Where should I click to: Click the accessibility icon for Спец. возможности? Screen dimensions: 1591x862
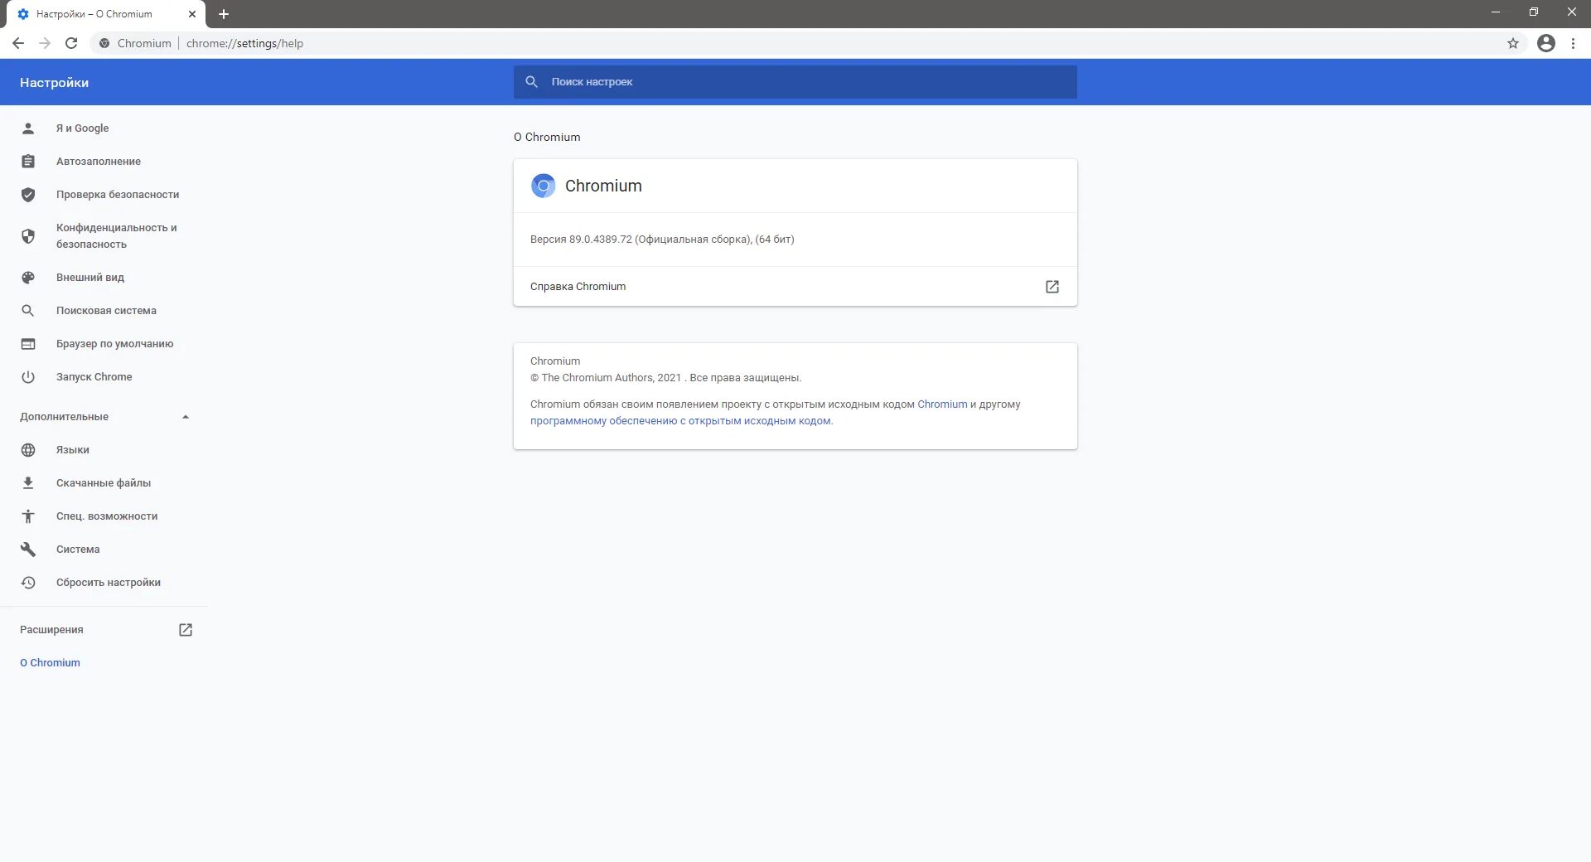click(28, 516)
